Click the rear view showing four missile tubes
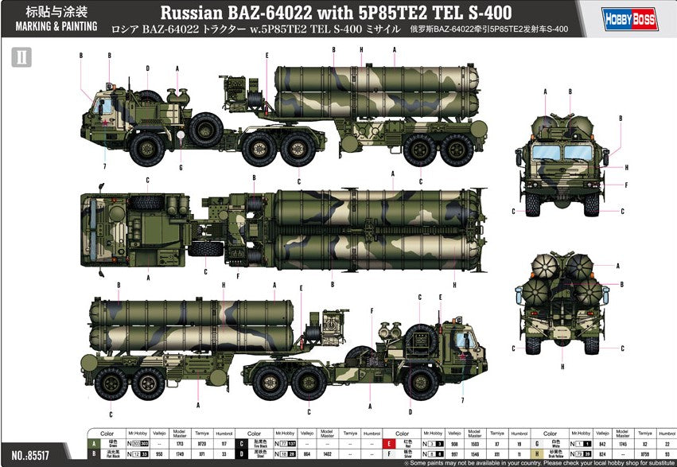Screen dimensions: 677x467 tap(562, 304)
